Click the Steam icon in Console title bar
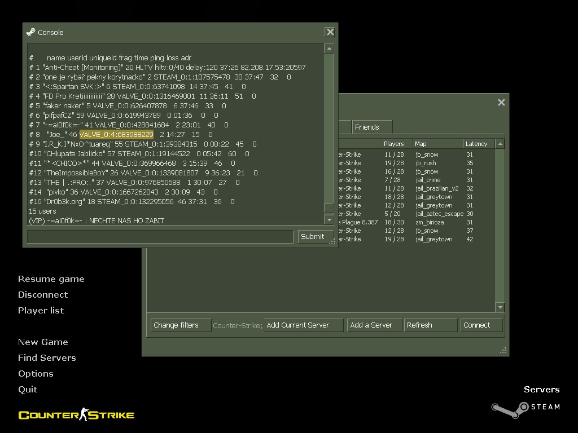 pos(31,32)
